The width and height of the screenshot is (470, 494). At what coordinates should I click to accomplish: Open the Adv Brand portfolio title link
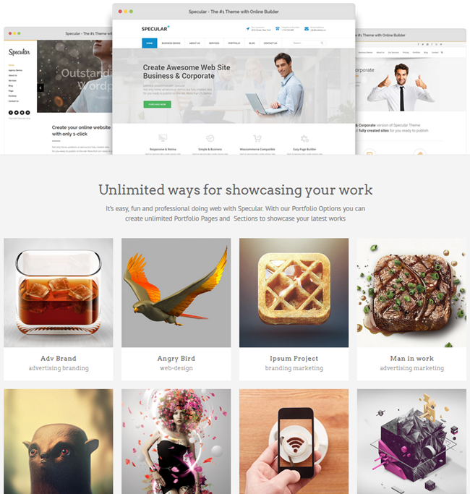[x=59, y=358]
